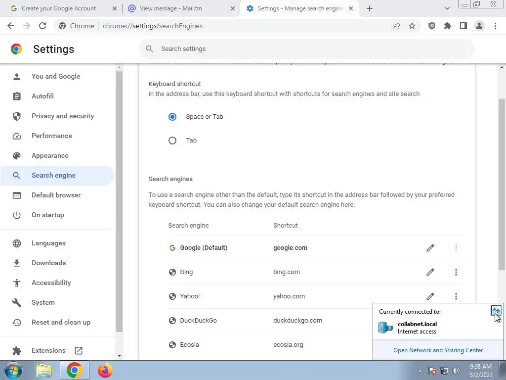Viewport: 506px width, 380px height.
Task: Open the tab search dropdown arrow
Action: (x=447, y=8)
